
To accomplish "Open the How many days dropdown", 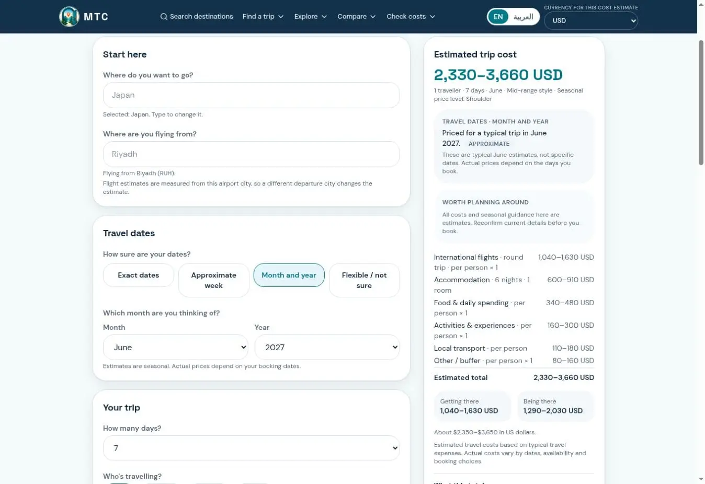I will (252, 448).
